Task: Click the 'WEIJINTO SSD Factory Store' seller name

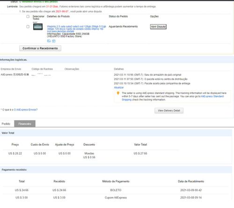Action: pyautogui.click(x=65, y=36)
